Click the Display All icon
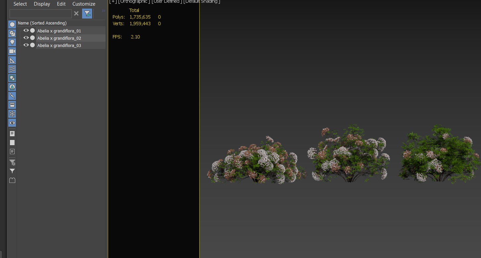 [12, 134]
